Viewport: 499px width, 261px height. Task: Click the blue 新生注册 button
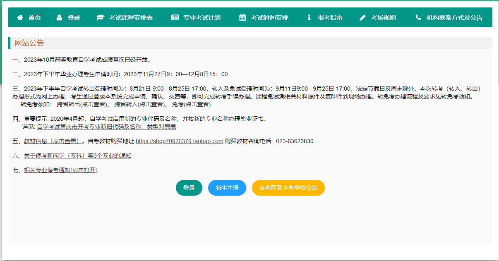227,187
